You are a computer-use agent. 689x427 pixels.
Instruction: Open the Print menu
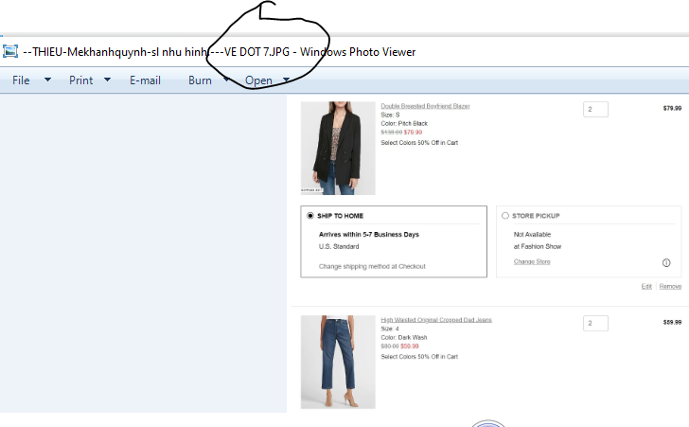pos(81,80)
